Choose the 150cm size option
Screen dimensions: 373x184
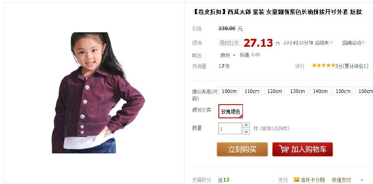(343, 91)
